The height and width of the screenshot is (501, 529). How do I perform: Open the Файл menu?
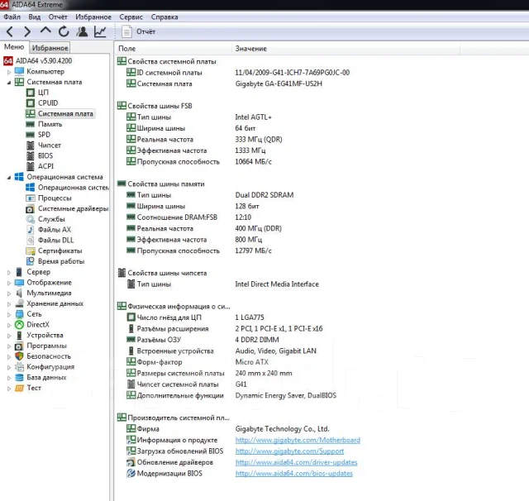click(12, 17)
